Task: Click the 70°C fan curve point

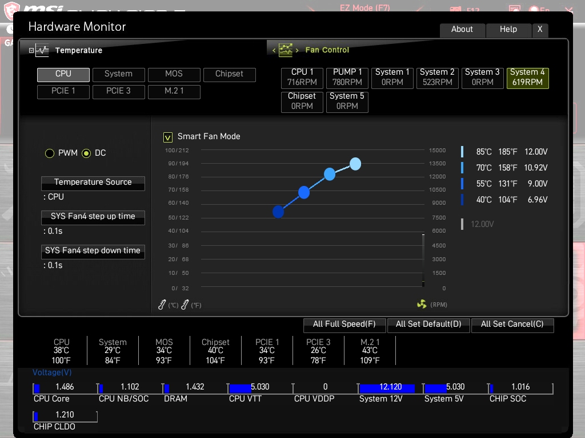Action: (x=330, y=174)
